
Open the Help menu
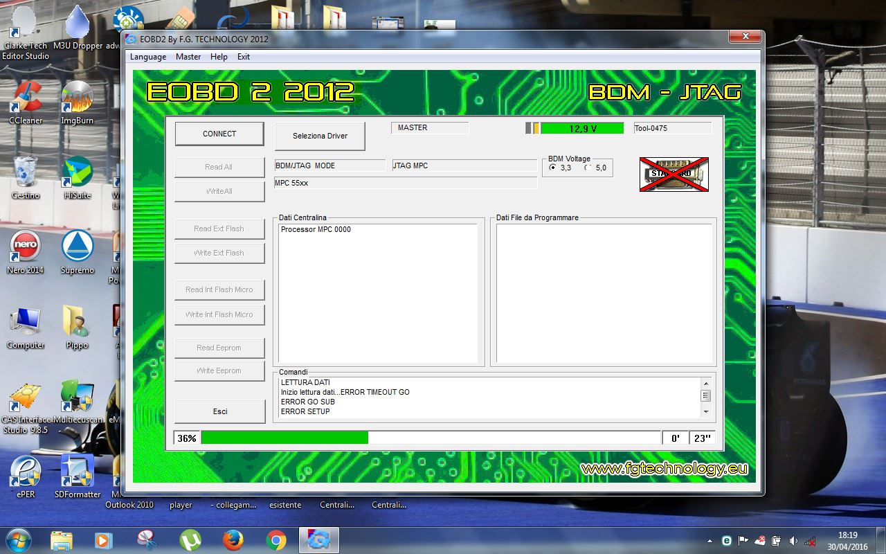click(x=219, y=57)
